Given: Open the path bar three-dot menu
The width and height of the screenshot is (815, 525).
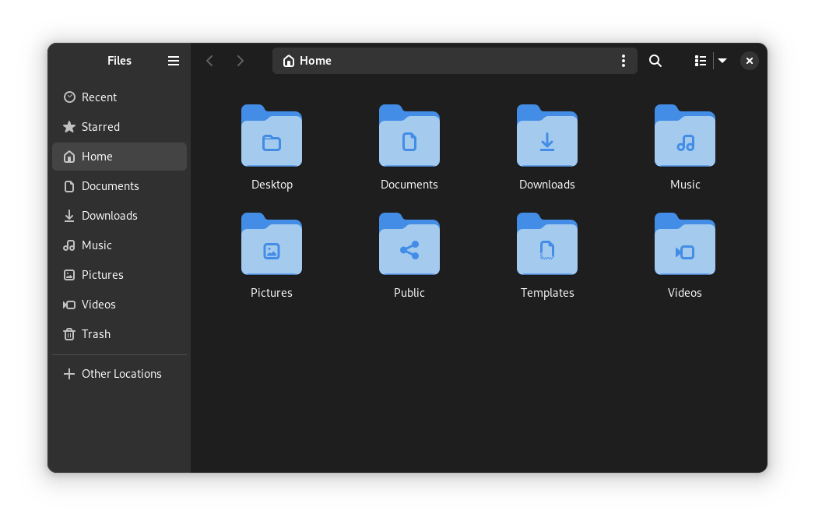Looking at the screenshot, I should 623,60.
